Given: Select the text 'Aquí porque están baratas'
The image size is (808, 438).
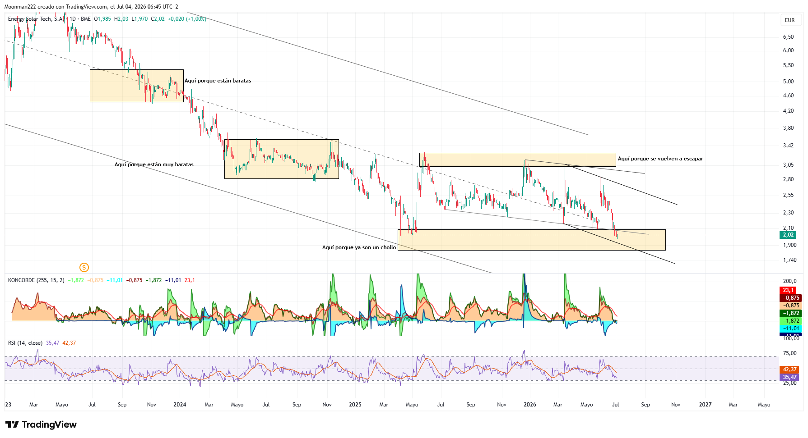Looking at the screenshot, I should point(218,81).
